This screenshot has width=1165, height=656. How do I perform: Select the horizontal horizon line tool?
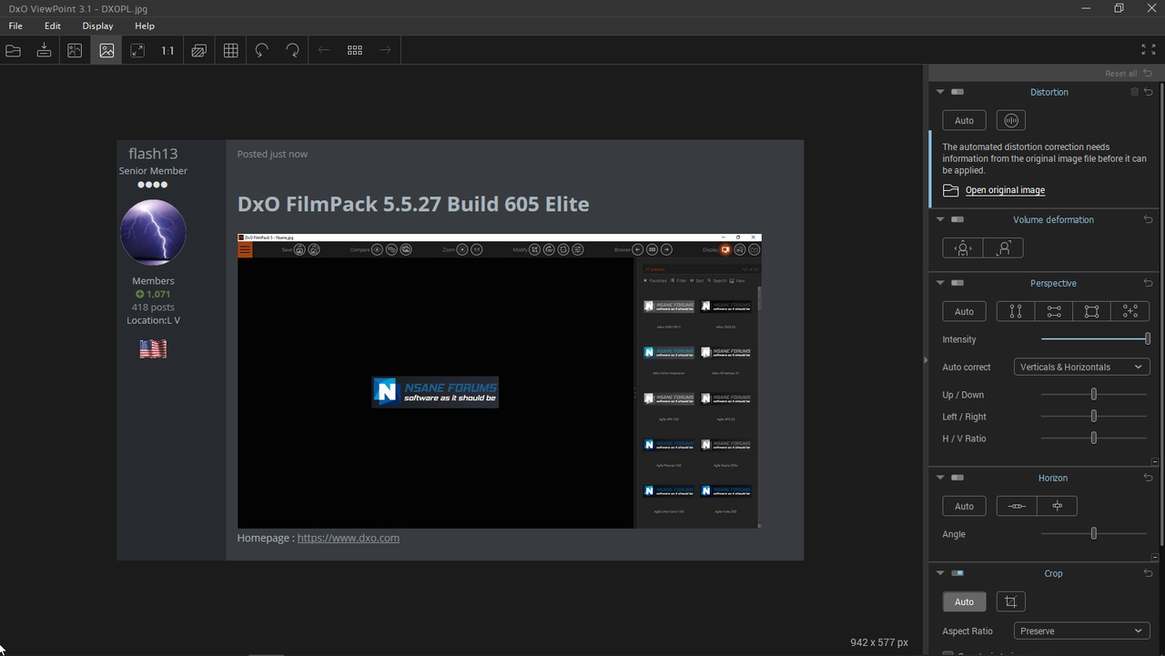pyautogui.click(x=1017, y=506)
